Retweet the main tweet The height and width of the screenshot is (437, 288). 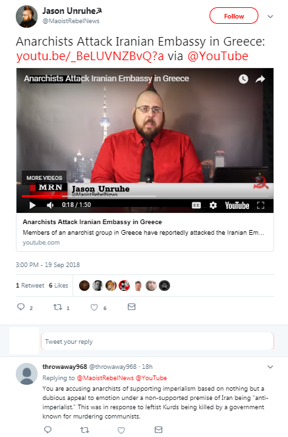pos(58,307)
